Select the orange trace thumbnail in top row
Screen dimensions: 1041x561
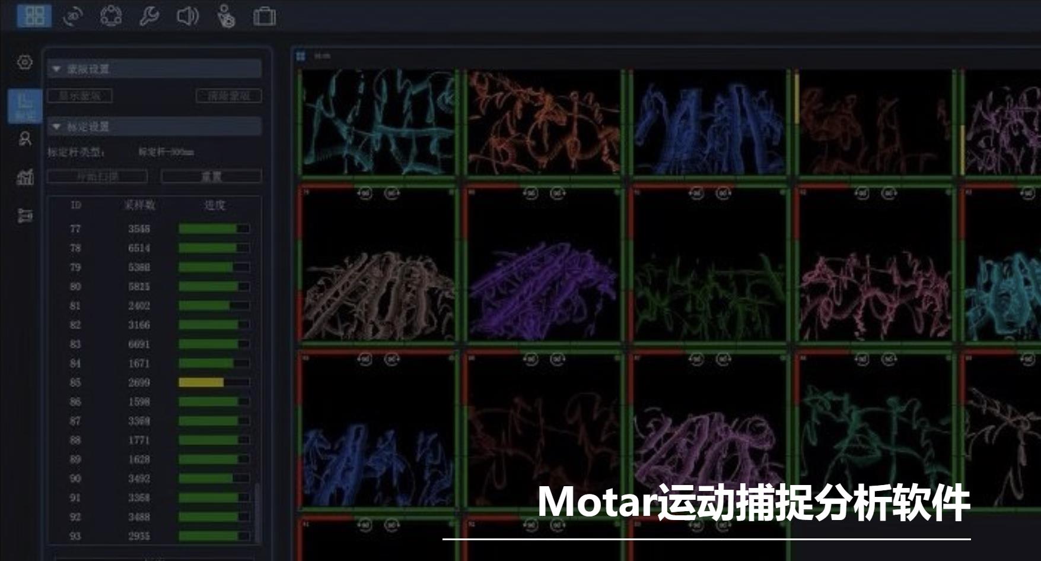[x=544, y=123]
